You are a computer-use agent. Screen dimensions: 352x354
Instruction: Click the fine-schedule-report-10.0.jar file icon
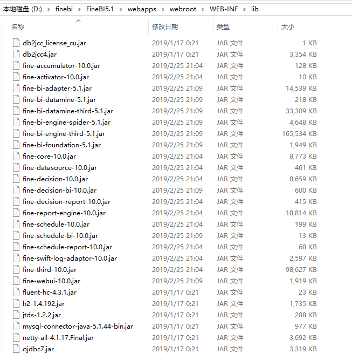point(16,247)
